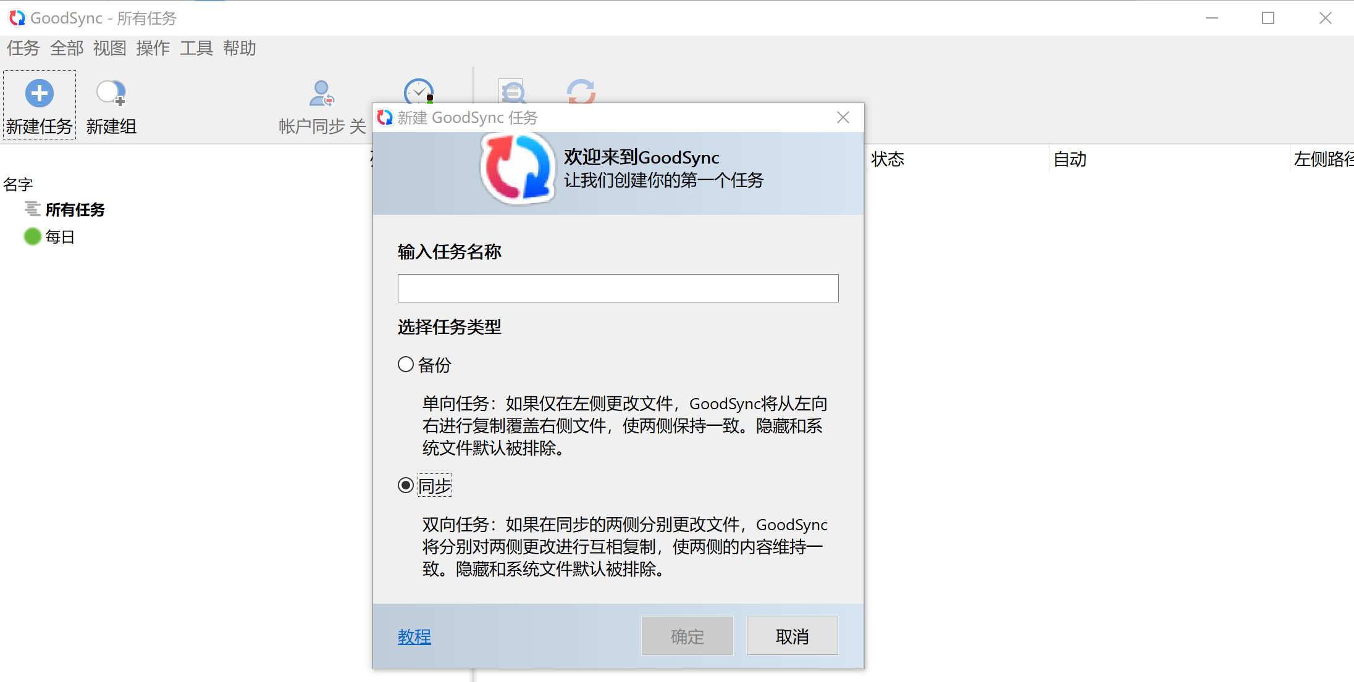Click the clock schedule icon in toolbar
The image size is (1354, 682).
(419, 91)
